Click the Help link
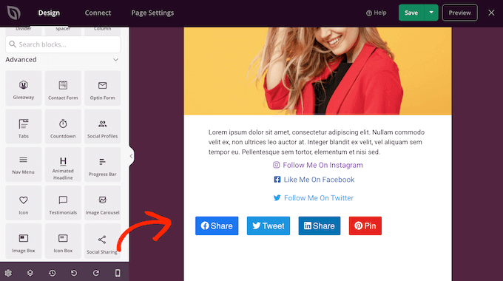The height and width of the screenshot is (281, 503). (377, 13)
